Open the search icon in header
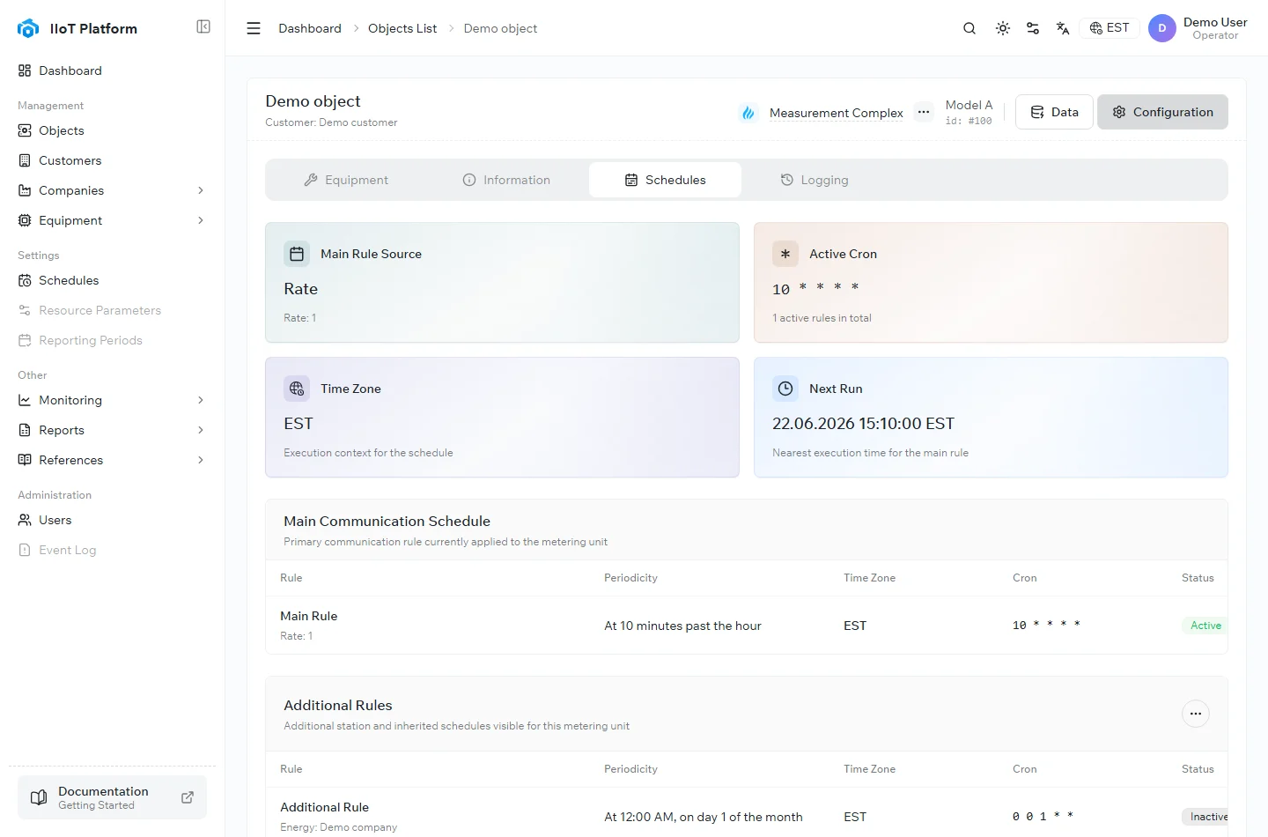 coord(969,28)
